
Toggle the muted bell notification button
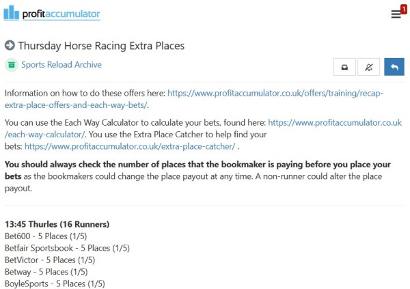369,66
